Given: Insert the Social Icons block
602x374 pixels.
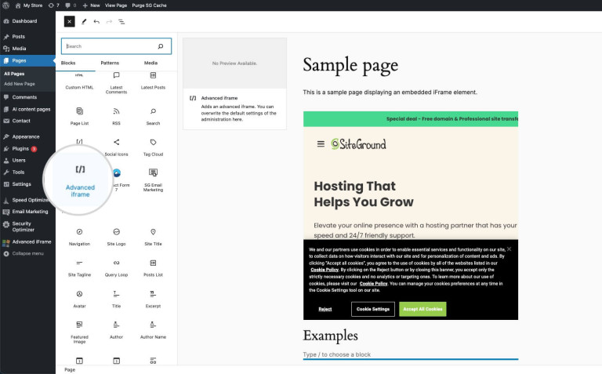Looking at the screenshot, I should tap(116, 147).
